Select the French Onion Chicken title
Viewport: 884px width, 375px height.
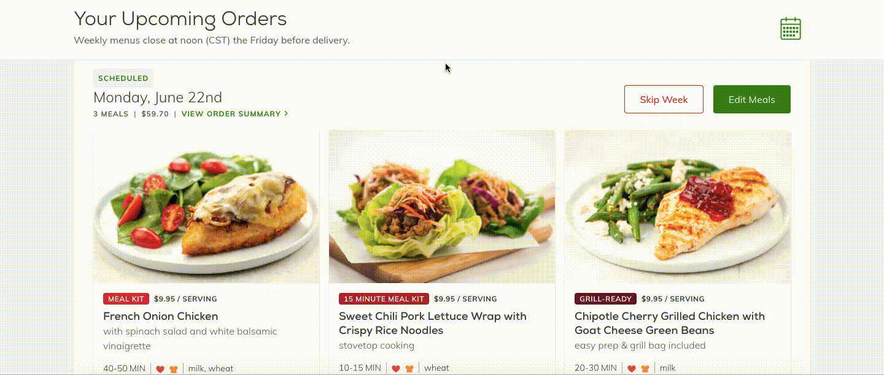[x=161, y=316]
